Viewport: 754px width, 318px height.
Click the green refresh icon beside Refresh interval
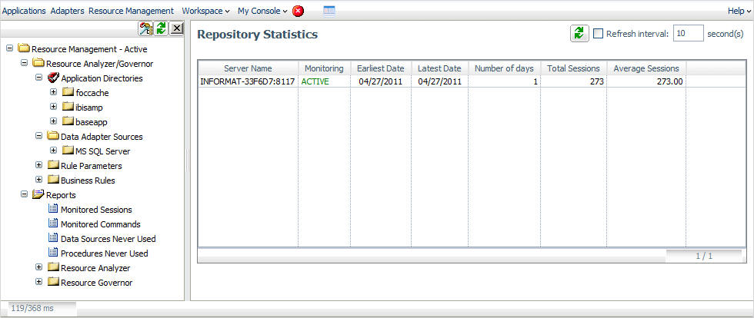tap(579, 34)
